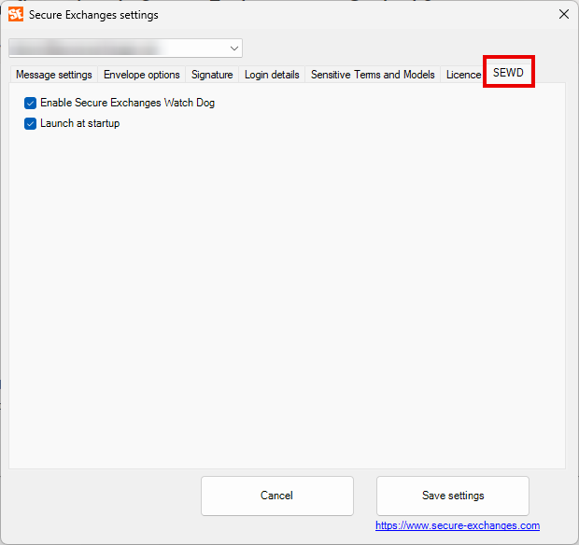Expand the account dropdown arrow
Image resolution: width=579 pixels, height=545 pixels.
(x=234, y=49)
